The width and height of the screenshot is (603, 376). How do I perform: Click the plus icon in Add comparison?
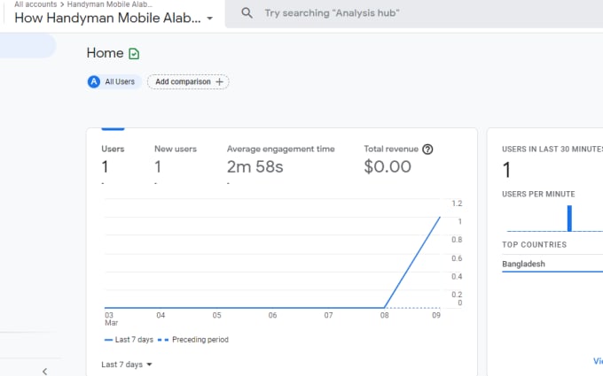(x=219, y=81)
